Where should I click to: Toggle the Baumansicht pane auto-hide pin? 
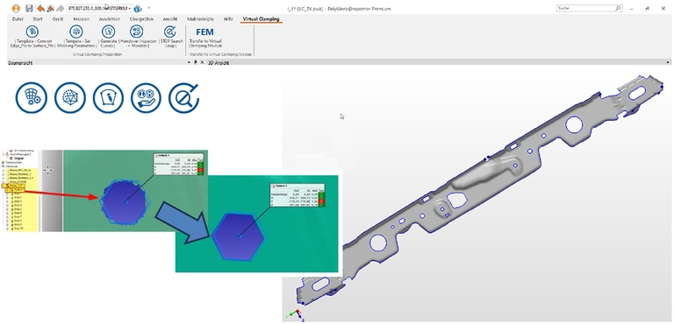196,63
